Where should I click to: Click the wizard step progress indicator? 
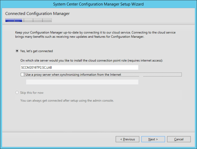click(x=28, y=20)
